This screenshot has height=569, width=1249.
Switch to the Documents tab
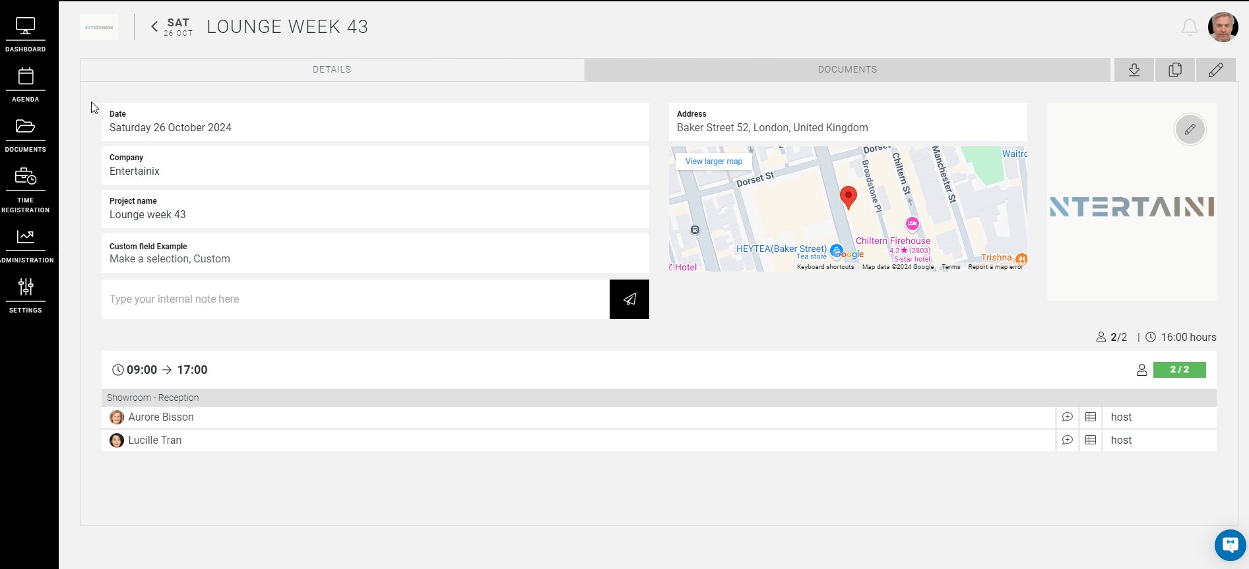click(x=847, y=70)
